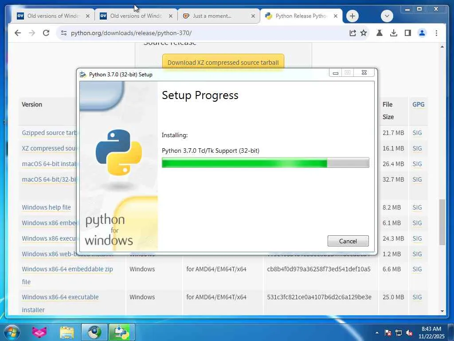Switch to the Just a moment tab
454x341 pixels.
click(x=218, y=16)
